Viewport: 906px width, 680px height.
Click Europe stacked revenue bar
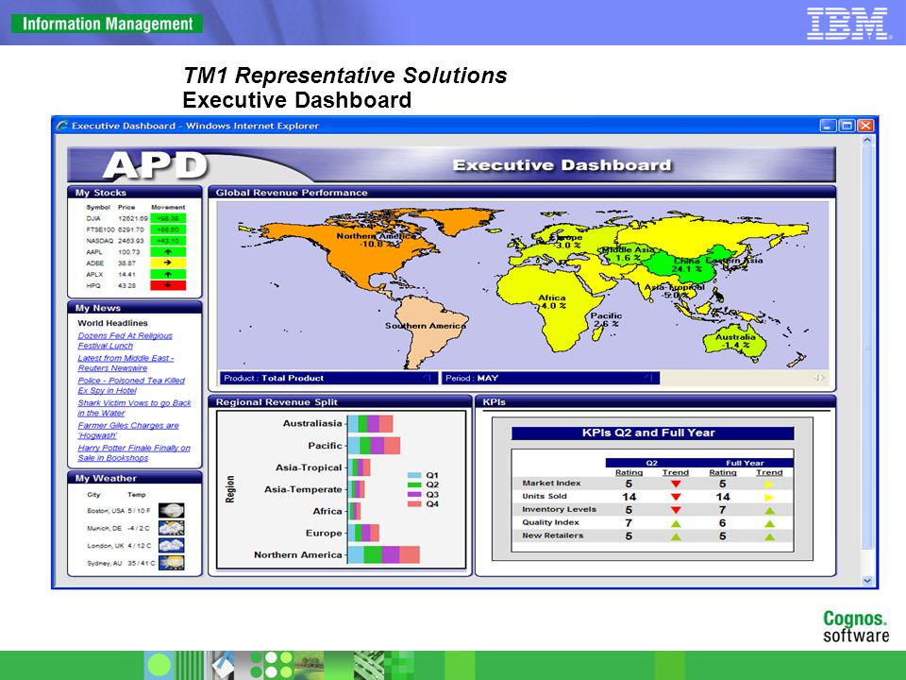pos(363,533)
